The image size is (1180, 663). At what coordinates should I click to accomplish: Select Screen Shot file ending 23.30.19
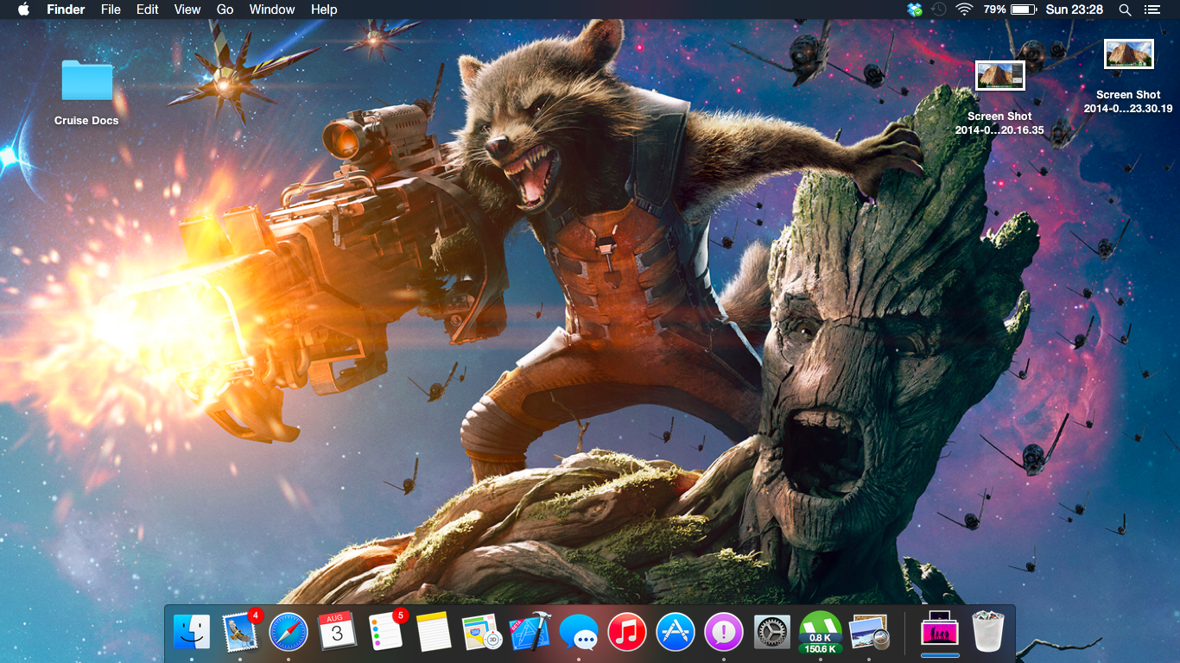[x=1129, y=54]
